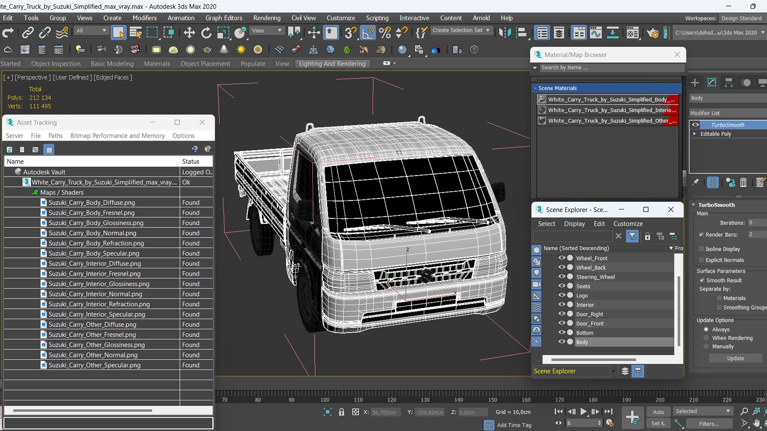Click the Select by Name icon
The image size is (767, 431).
(x=135, y=32)
